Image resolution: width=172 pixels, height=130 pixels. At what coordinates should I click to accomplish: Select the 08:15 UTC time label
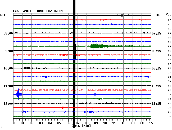tap(156, 51)
